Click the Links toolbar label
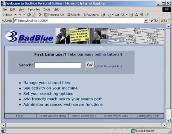This screenshot has height=134, width=172. [164, 20]
